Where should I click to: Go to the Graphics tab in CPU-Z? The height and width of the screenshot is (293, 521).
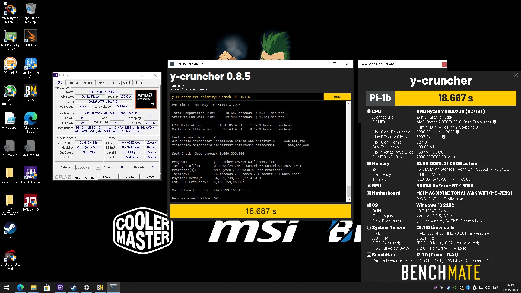114,83
